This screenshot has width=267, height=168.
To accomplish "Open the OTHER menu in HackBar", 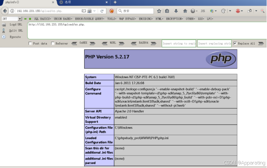I will coord(190,19).
